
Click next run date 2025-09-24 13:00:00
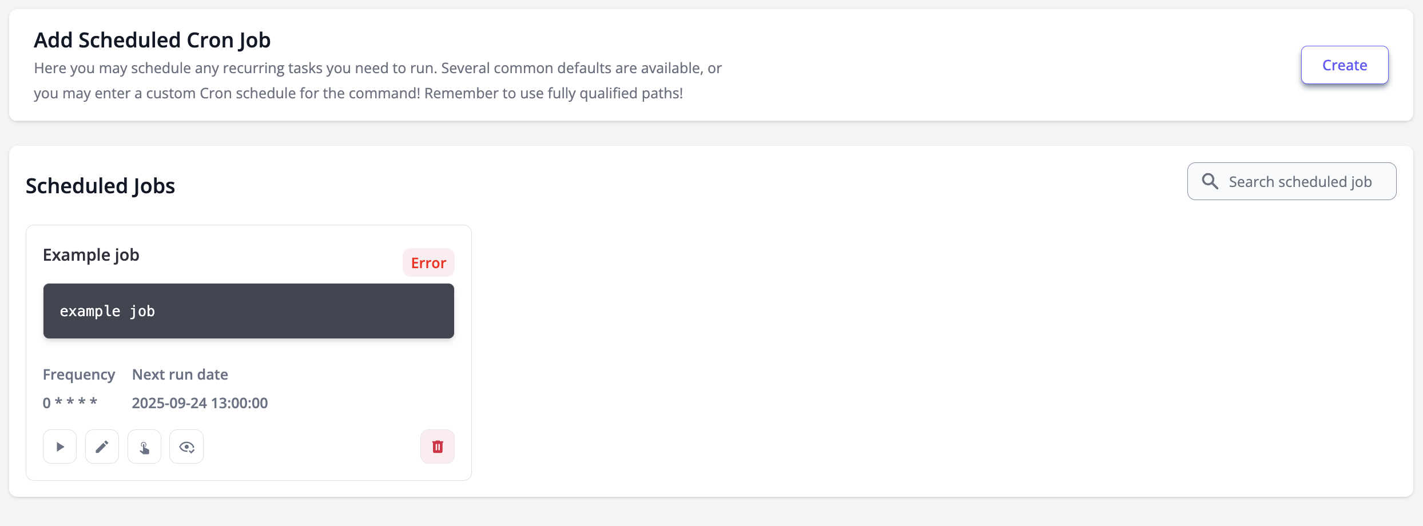point(200,403)
